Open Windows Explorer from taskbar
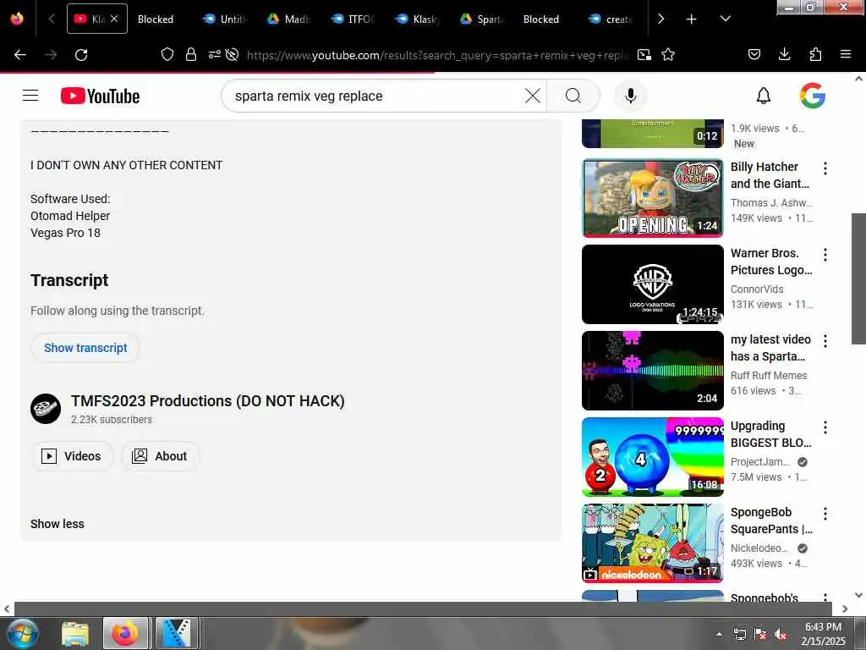Viewport: 866px width, 650px height. 75,633
